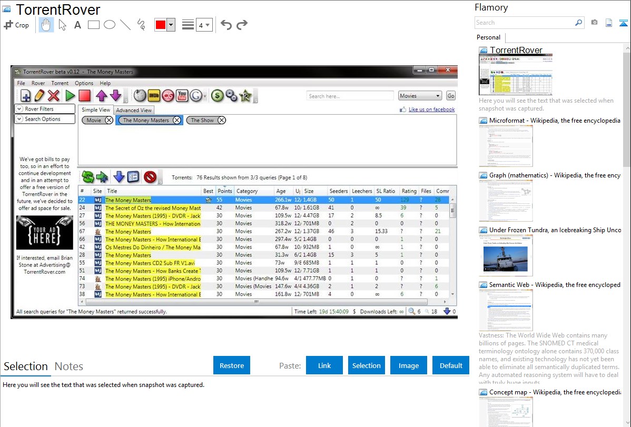Open the Graph (mathematics) snapshot thumbnail
The width and height of the screenshot is (631, 427).
point(506,201)
